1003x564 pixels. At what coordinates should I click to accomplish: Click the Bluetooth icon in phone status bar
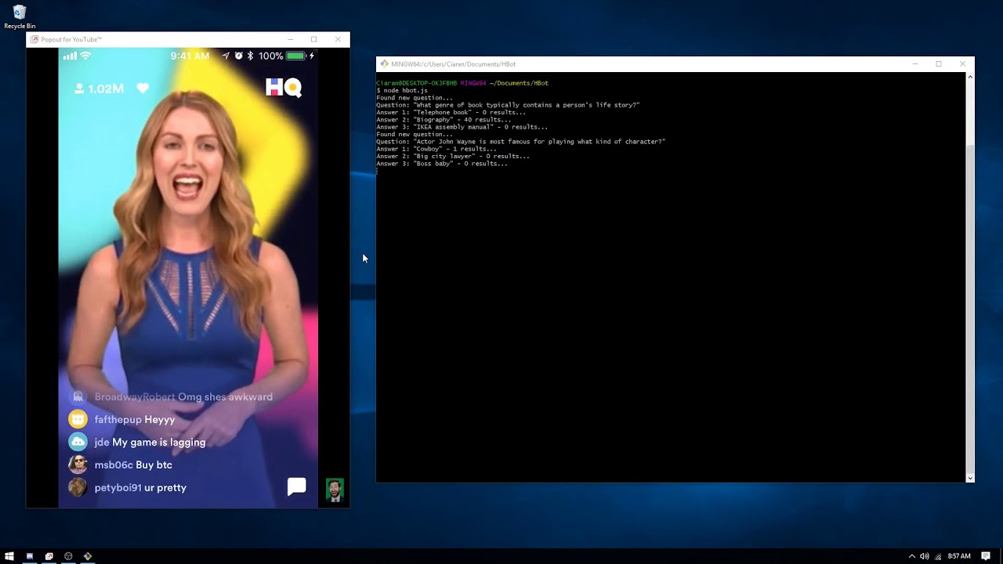pyautogui.click(x=251, y=56)
